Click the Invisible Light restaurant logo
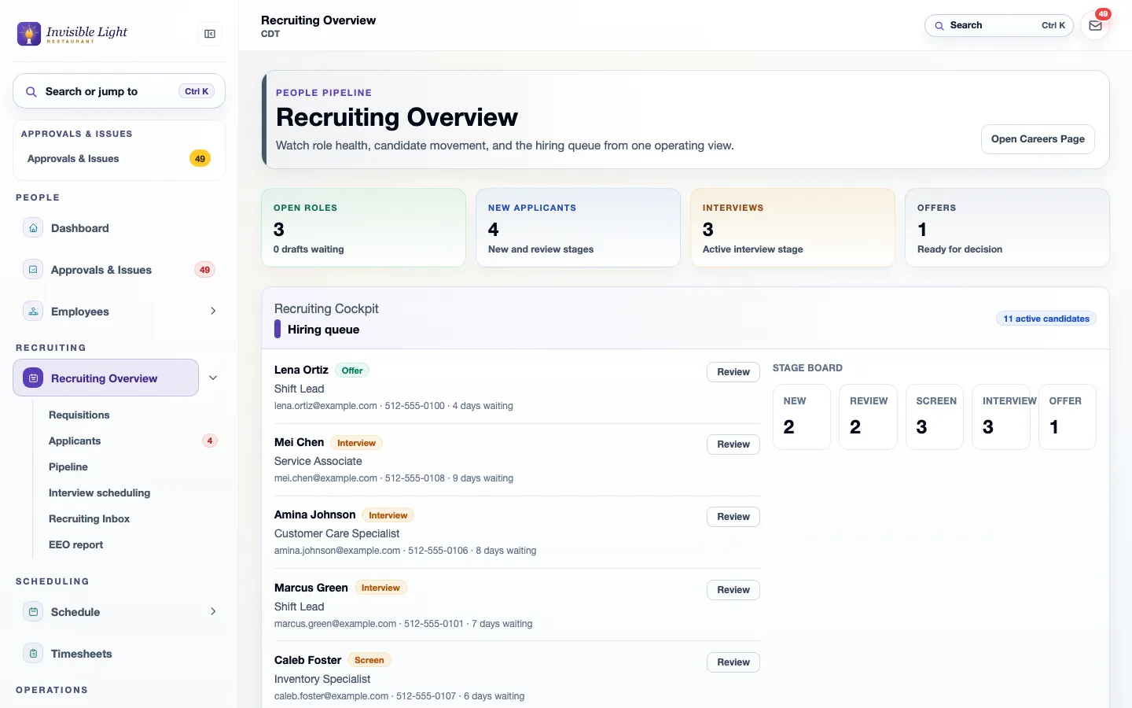The image size is (1132, 708). [x=72, y=34]
